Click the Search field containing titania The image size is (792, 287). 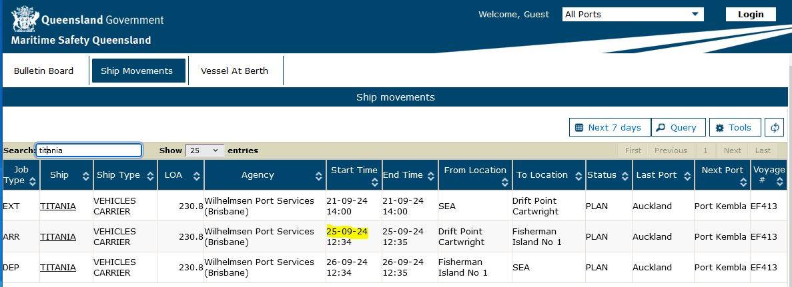(x=89, y=150)
